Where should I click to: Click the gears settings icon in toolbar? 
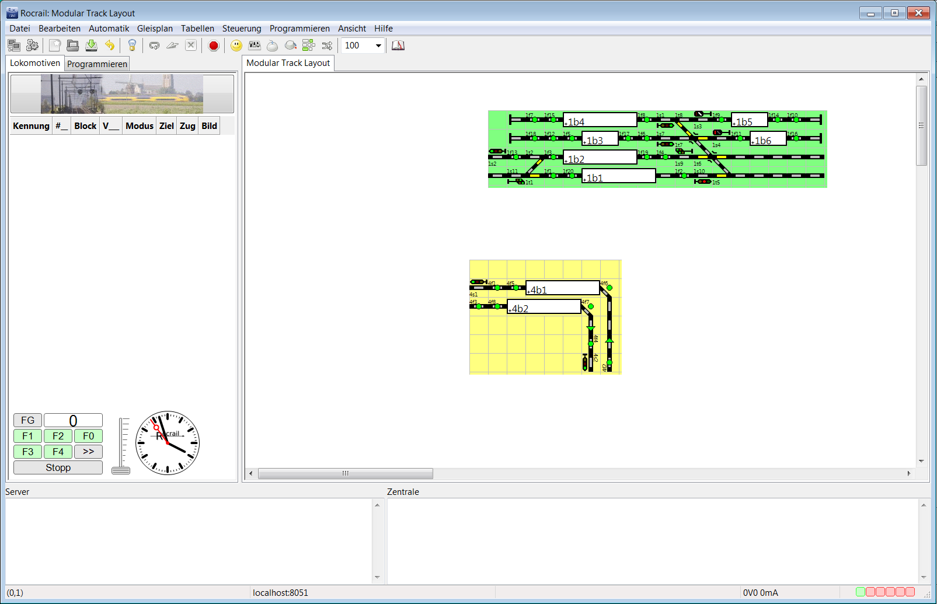33,46
